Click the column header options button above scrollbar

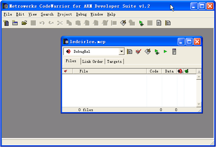point(199,71)
